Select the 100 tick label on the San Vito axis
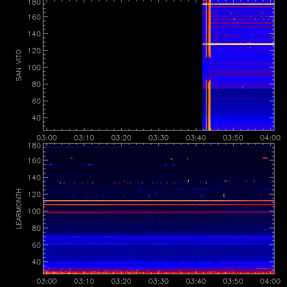 (x=34, y=67)
